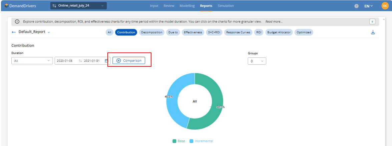
Task: Open the Groups dropdown
Action: pyautogui.click(x=257, y=61)
